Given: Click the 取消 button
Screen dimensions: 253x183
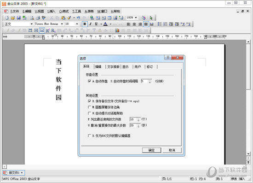Looking at the screenshot, I should [x=172, y=150].
